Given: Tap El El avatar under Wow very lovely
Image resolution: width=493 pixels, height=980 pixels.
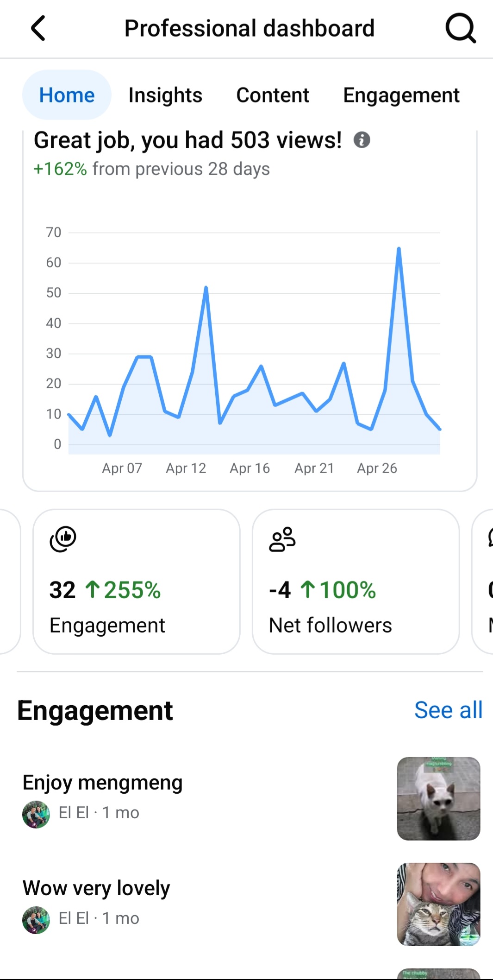Looking at the screenshot, I should (36, 920).
